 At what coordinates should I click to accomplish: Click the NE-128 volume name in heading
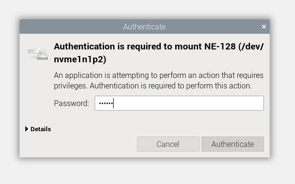(x=220, y=47)
